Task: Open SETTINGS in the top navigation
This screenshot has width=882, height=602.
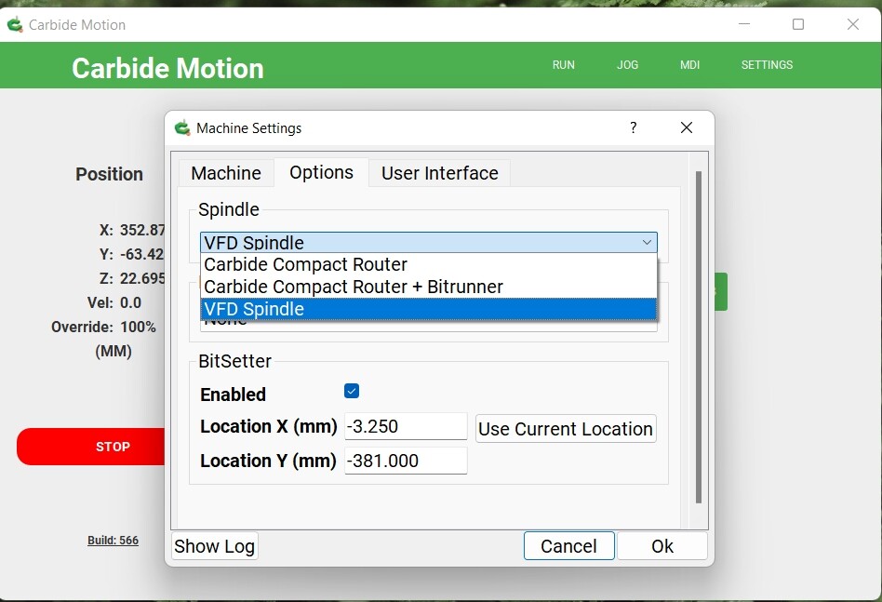Action: click(767, 65)
